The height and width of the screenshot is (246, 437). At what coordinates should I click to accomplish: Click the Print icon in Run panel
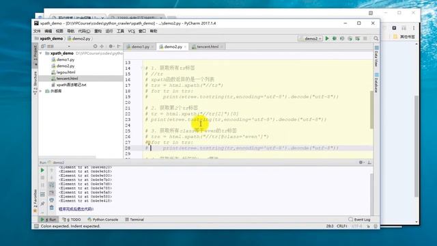52,200
